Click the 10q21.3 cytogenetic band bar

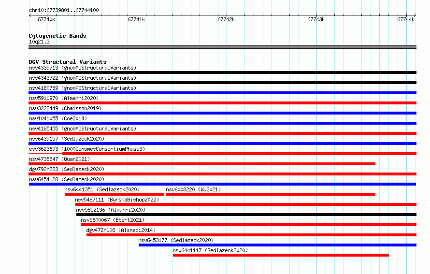point(222,47)
